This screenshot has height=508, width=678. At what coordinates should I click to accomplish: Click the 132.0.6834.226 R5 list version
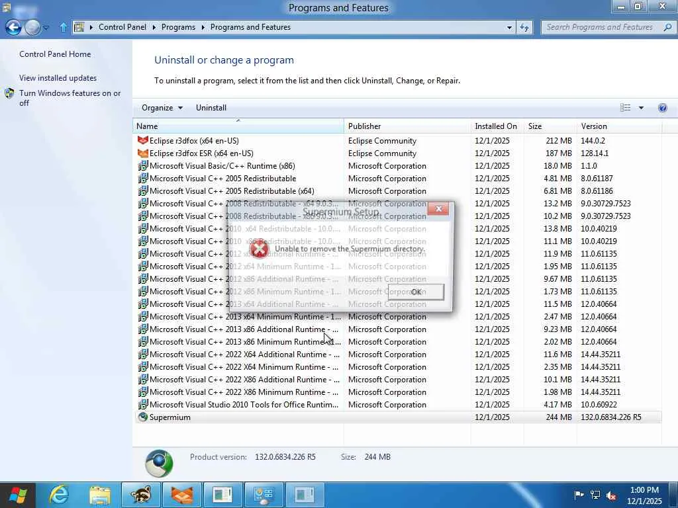[611, 417]
